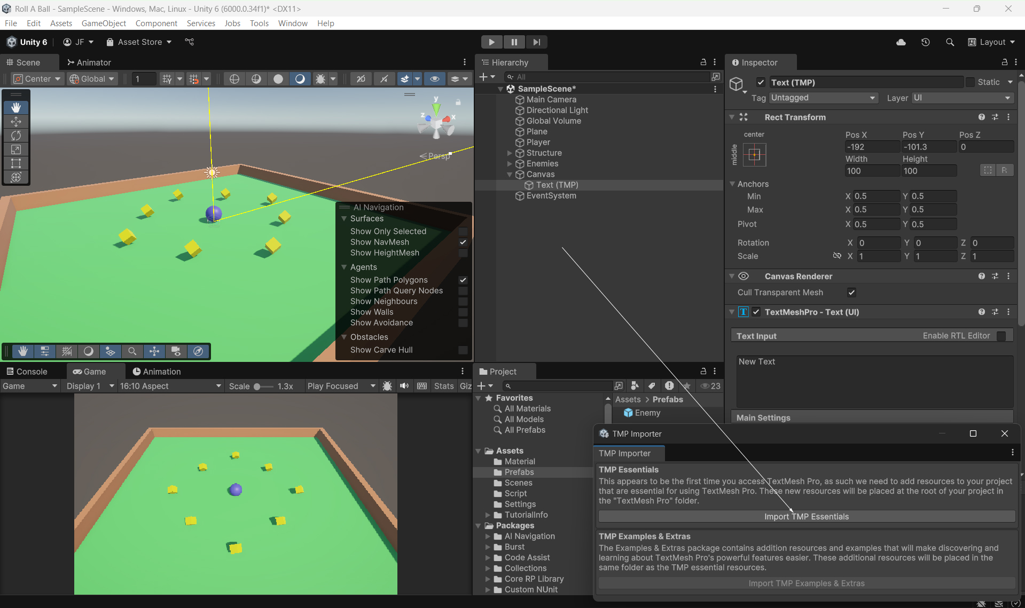This screenshot has width=1025, height=608.
Task: Switch to the Console tab
Action: pos(27,372)
